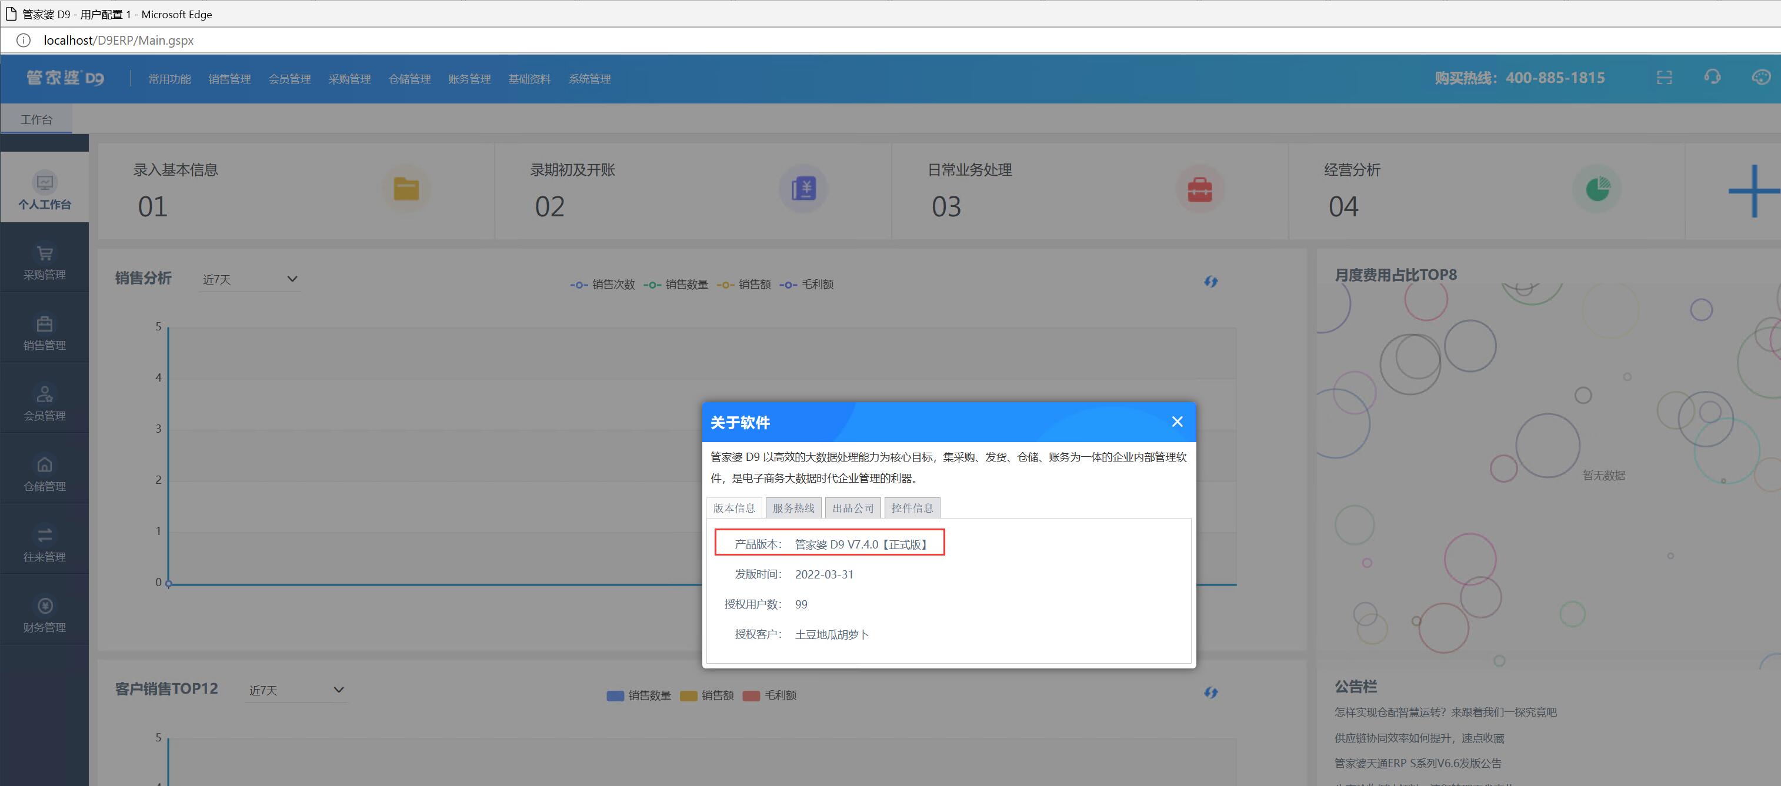This screenshot has height=786, width=1781.
Task: Open announcement 管家婆天通ERP S系列V6.6发版公告
Action: click(x=1418, y=763)
